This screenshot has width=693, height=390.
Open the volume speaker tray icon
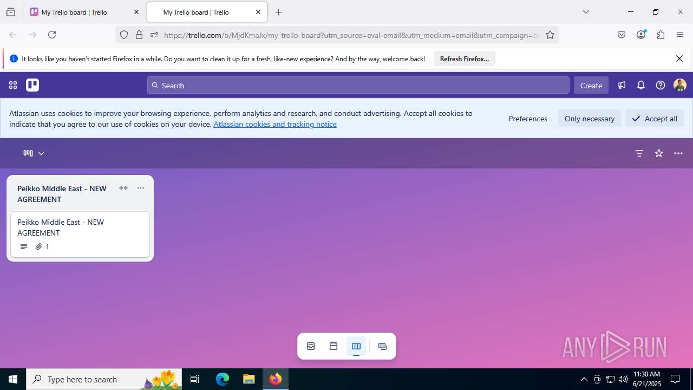(x=623, y=379)
